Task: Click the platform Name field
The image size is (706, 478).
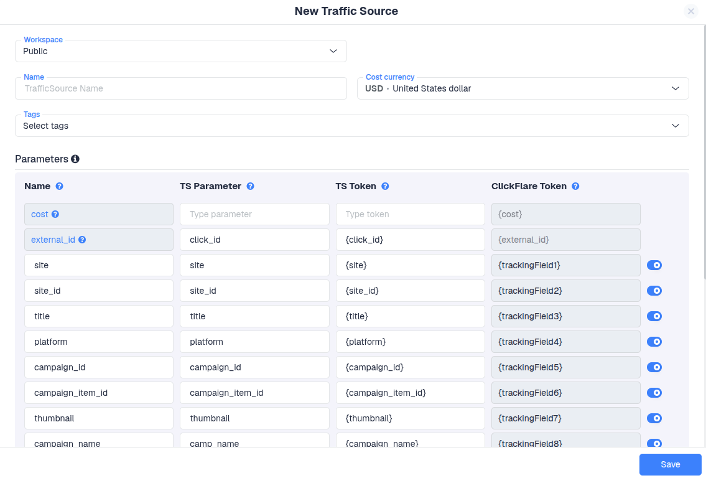Action: tap(99, 342)
